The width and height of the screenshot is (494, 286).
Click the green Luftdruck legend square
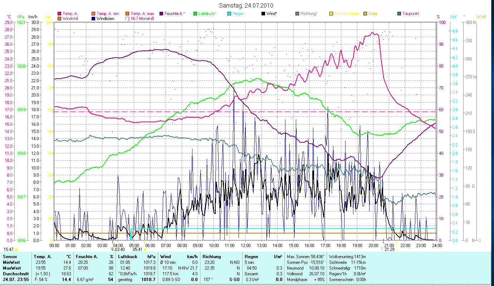[x=195, y=14]
